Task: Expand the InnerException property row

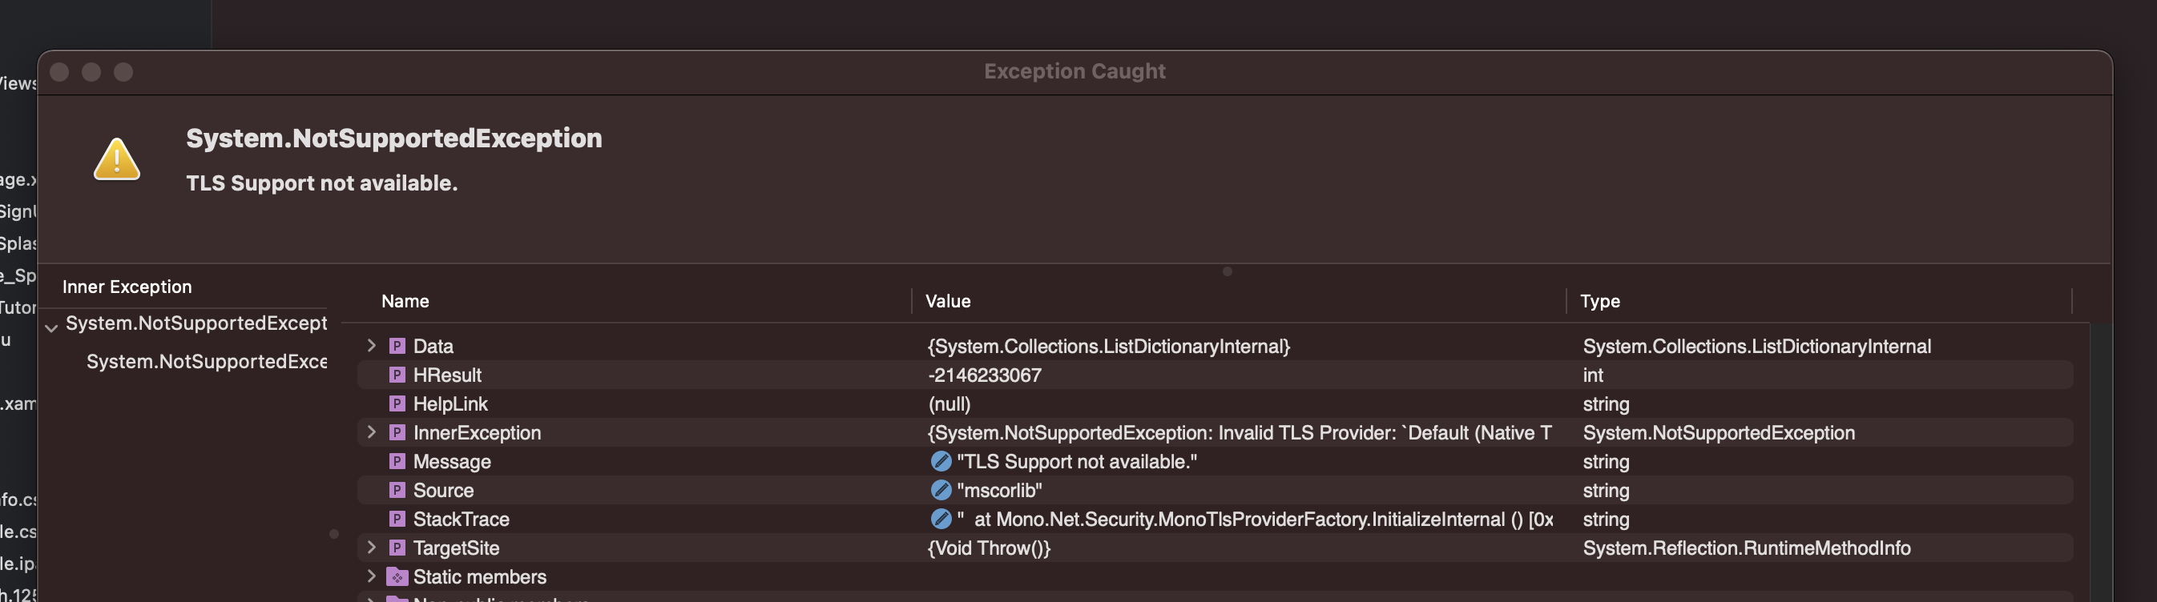Action: click(372, 432)
